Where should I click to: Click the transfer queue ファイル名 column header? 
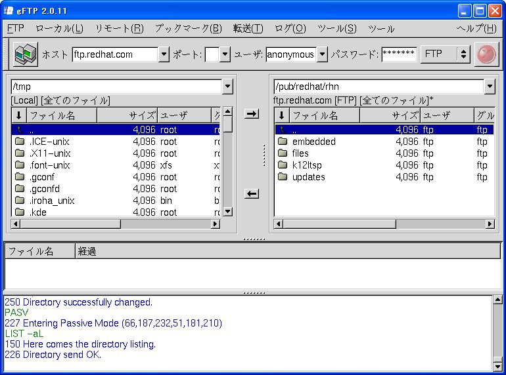coord(40,251)
